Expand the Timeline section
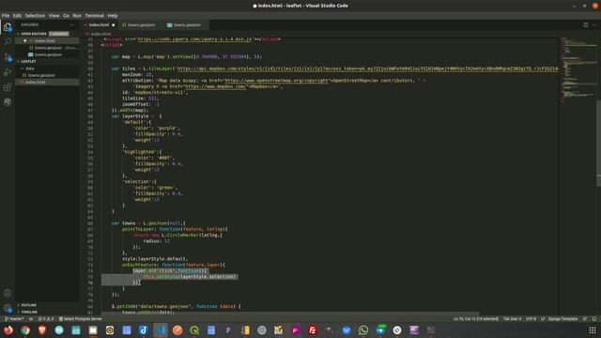 click(28, 312)
